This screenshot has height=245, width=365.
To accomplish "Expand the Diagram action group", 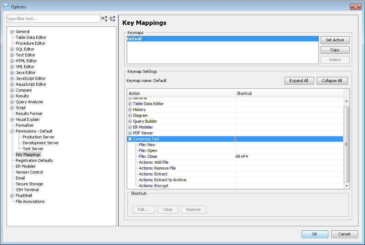I will point(130,115).
